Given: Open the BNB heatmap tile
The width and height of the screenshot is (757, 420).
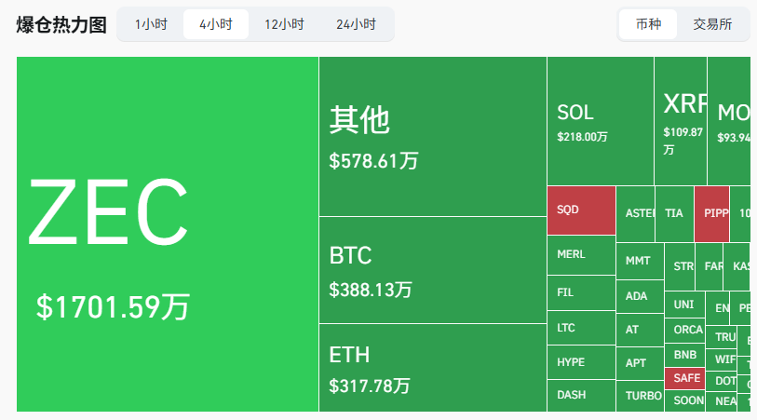Looking at the screenshot, I should 684,355.
